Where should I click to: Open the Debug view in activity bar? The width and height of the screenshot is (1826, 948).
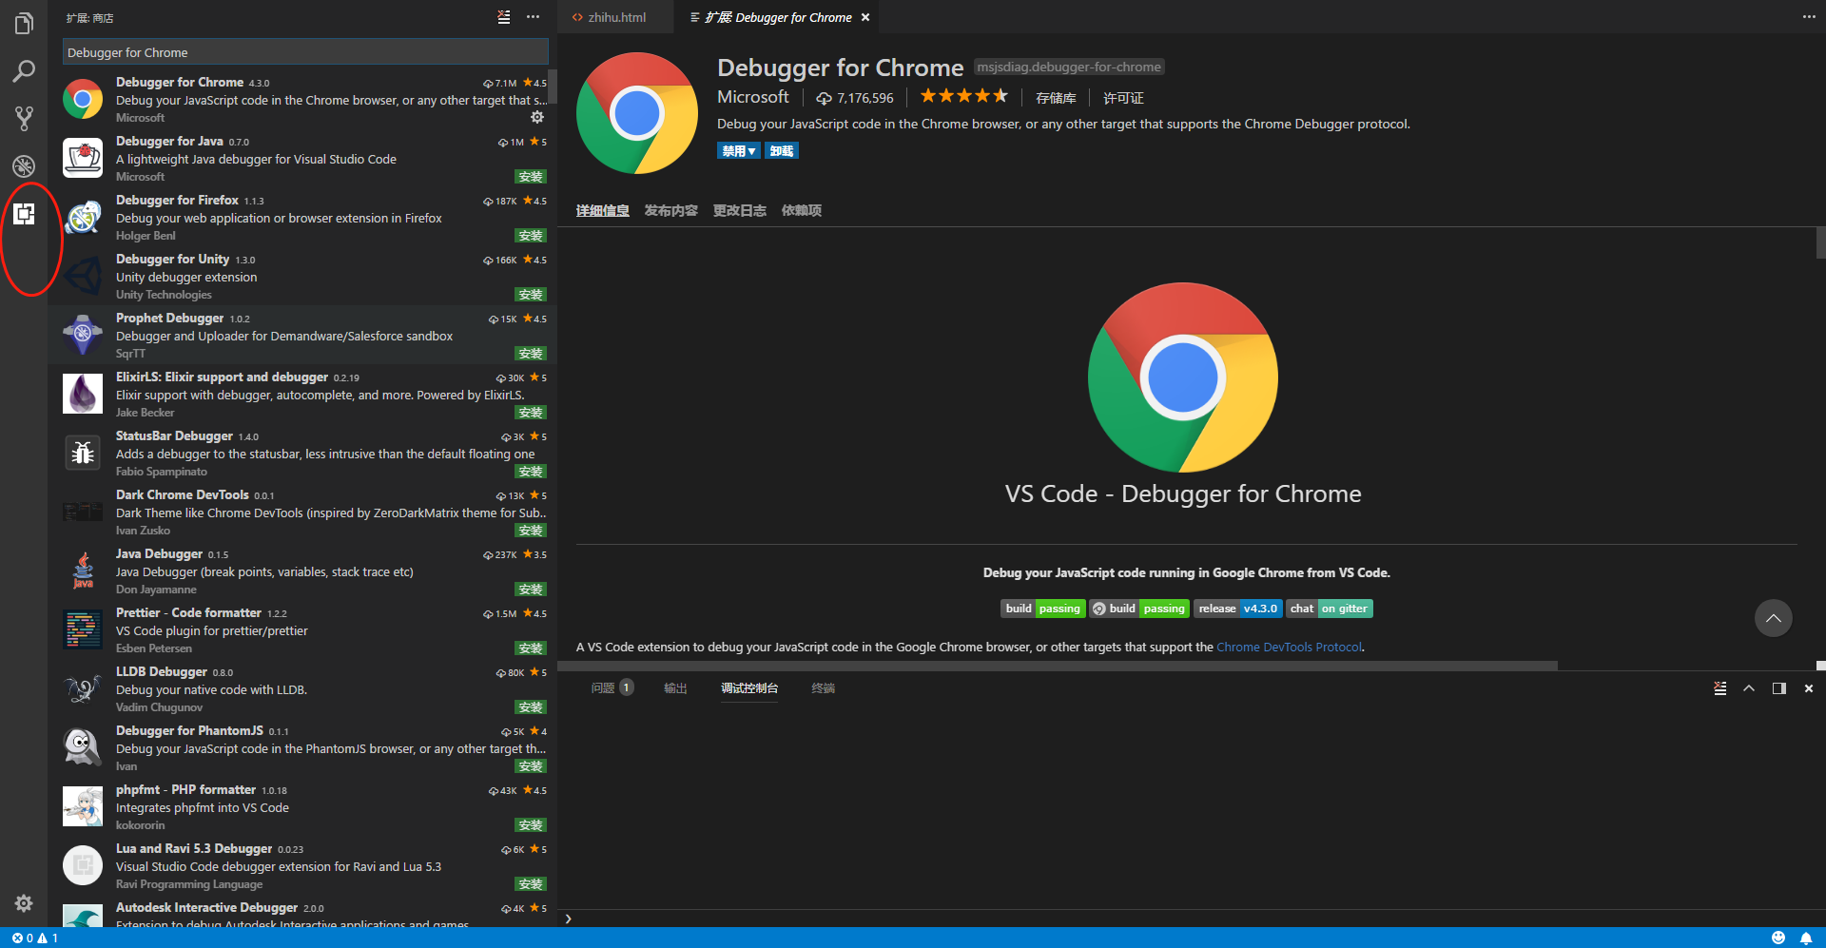point(24,166)
